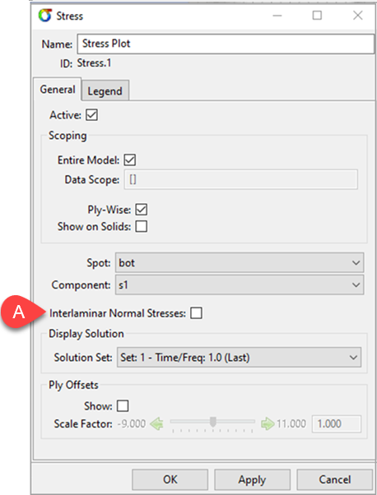Open the Solution Set dropdown
Viewport: 377px width, 495px height.
click(x=239, y=358)
